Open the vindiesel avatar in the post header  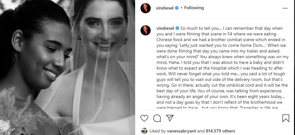pyautogui.click(x=145, y=8)
